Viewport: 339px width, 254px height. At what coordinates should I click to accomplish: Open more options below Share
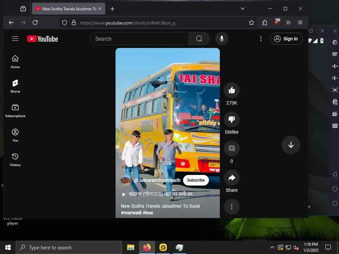point(231,207)
